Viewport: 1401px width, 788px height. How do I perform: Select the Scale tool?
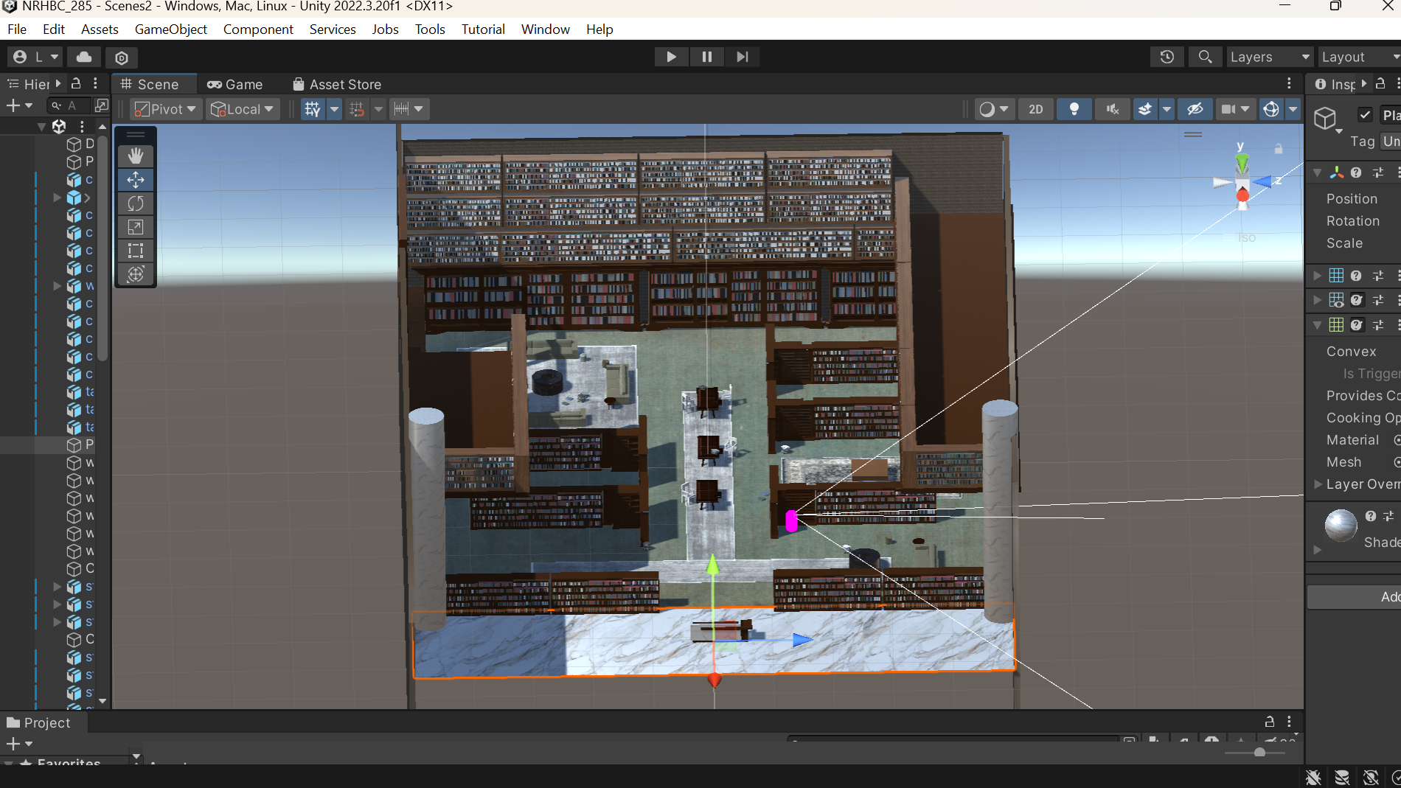point(136,227)
